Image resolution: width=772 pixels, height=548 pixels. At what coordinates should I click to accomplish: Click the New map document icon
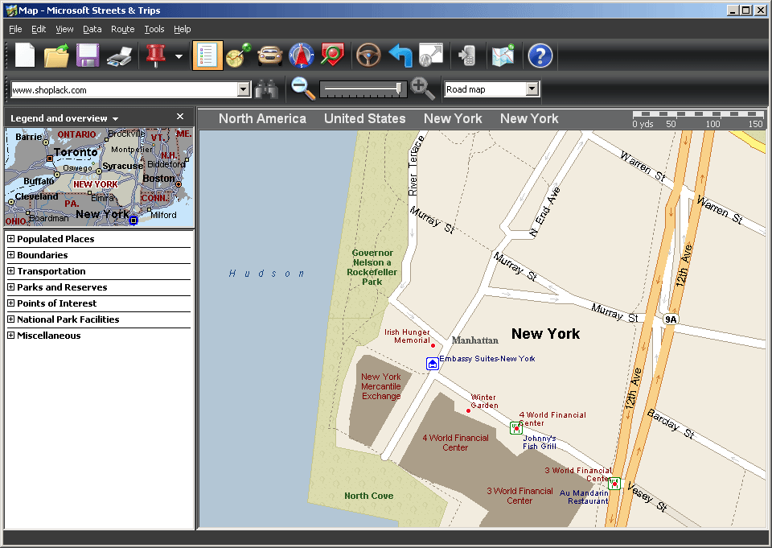click(25, 56)
